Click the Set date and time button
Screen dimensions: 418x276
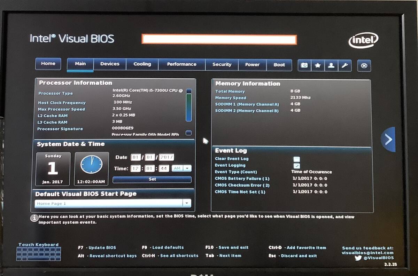coord(152,179)
